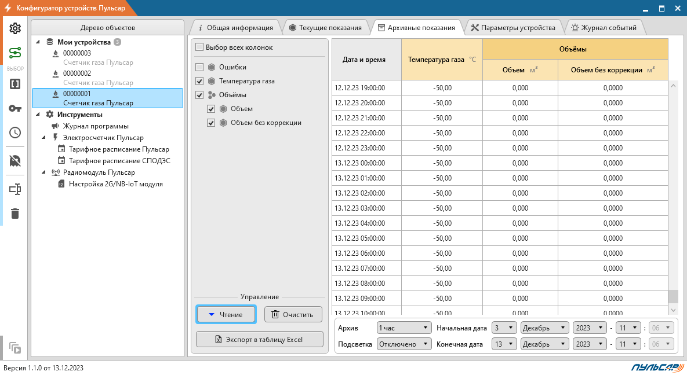
Task: Select device 00000001 in the tree
Action: pyautogui.click(x=108, y=98)
